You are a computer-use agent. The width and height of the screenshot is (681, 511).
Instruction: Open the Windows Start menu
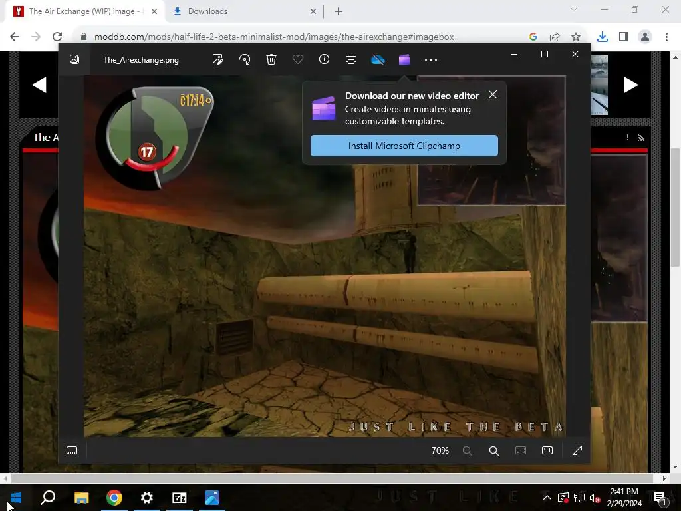coord(16,498)
